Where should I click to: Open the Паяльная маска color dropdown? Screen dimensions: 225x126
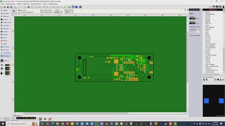pyautogui.click(x=69, y=12)
